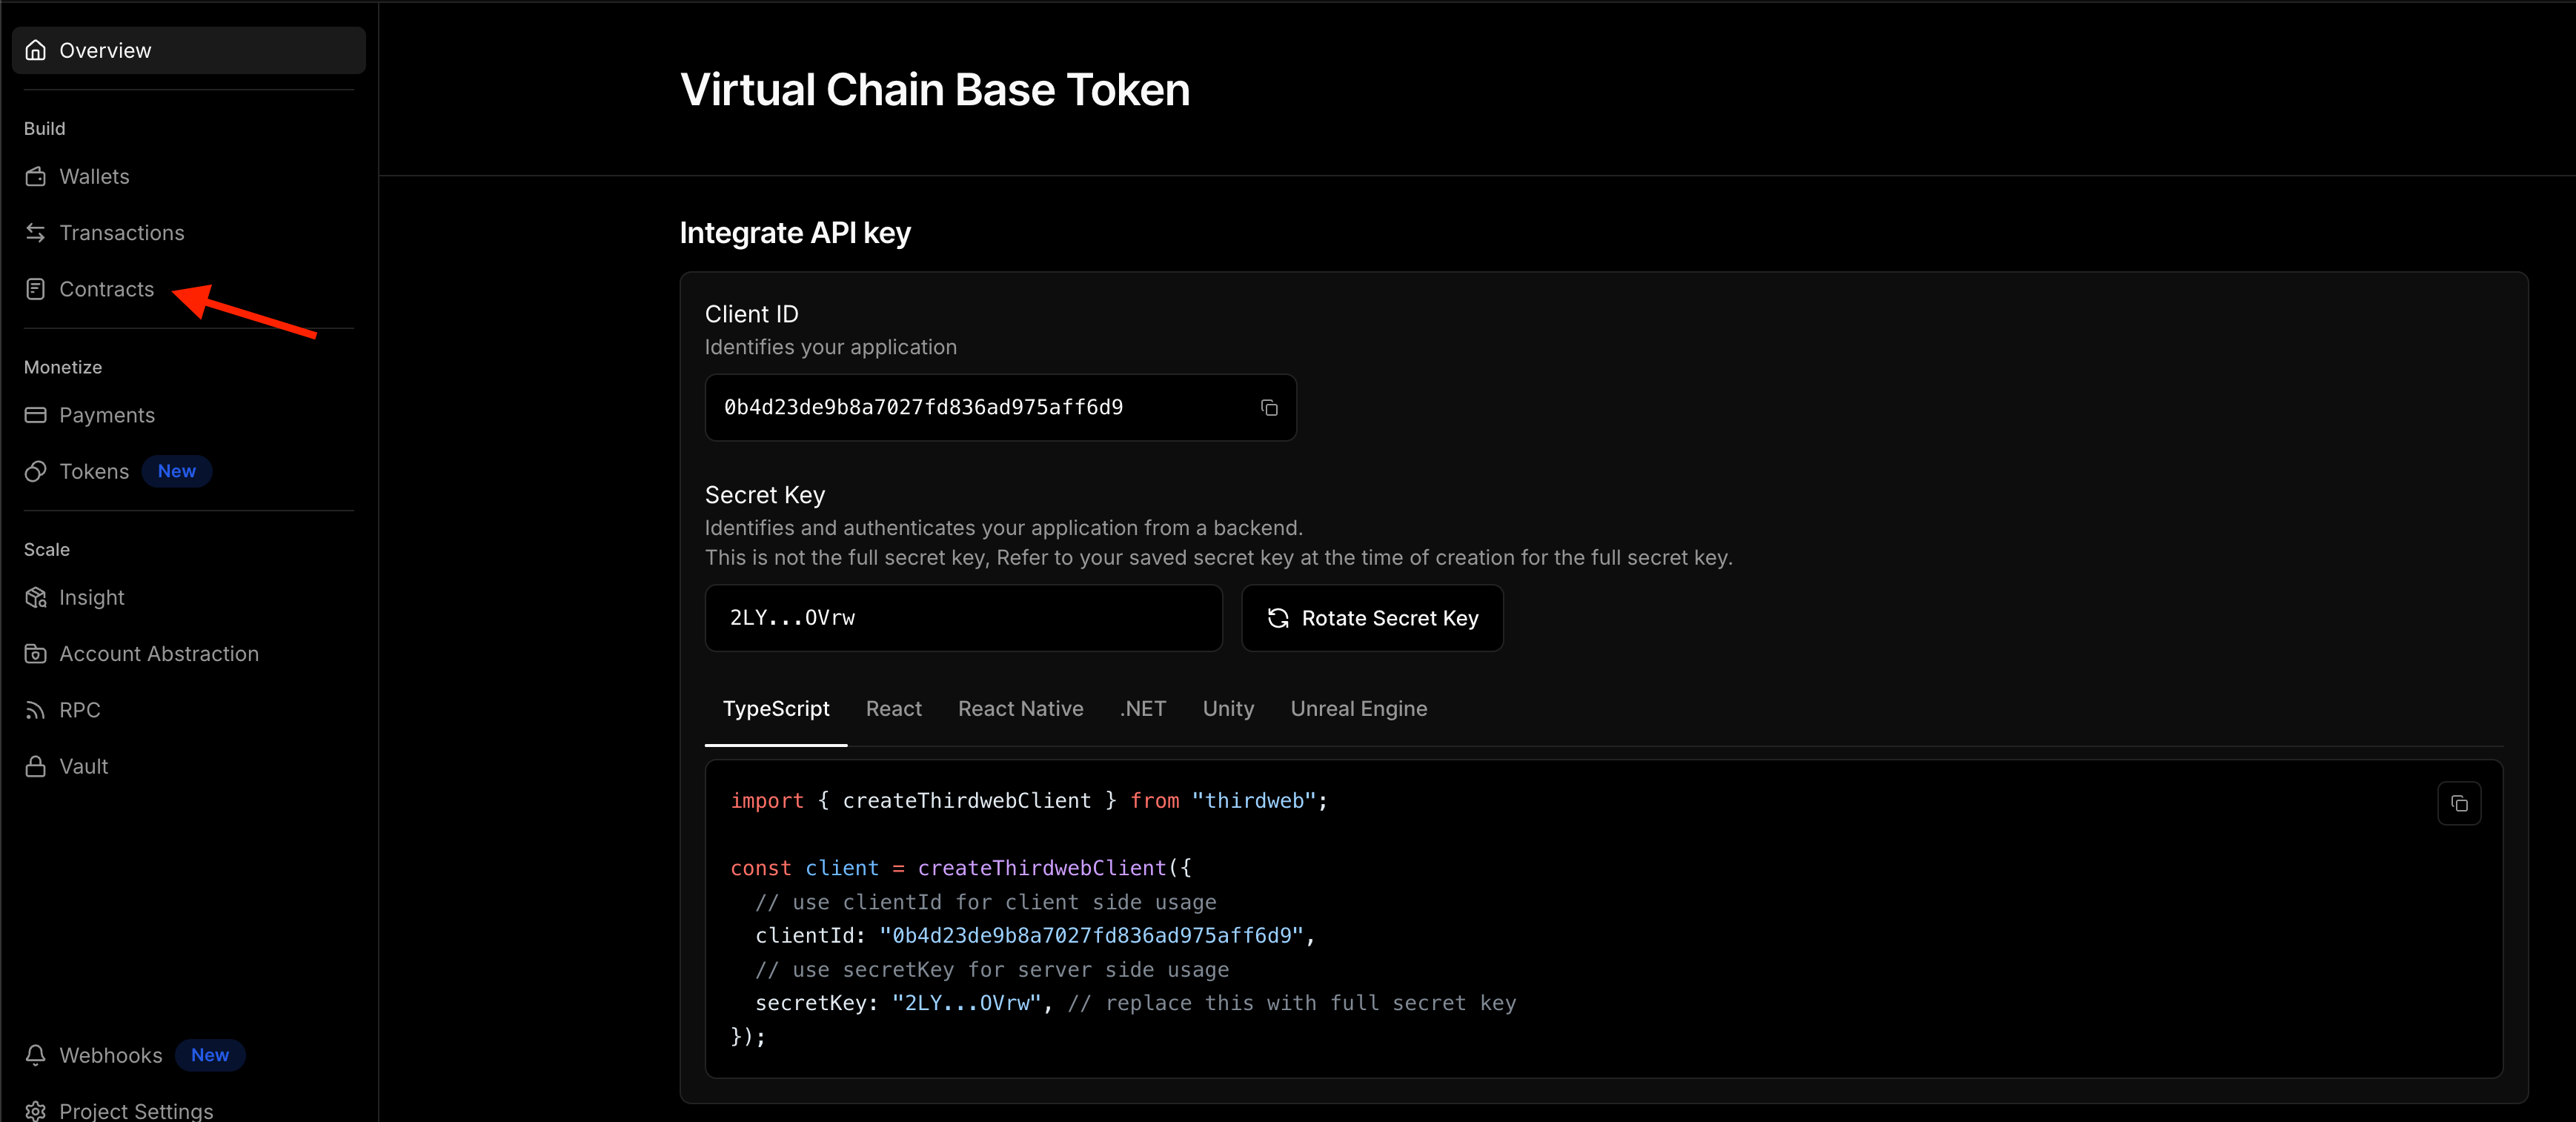Open Payments via its card icon
This screenshot has width=2576, height=1122.
[x=36, y=415]
